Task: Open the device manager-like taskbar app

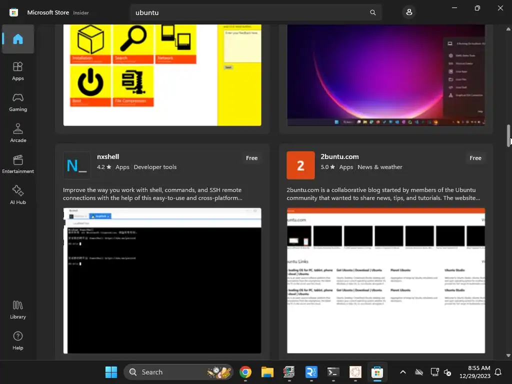Action: click(x=289, y=372)
